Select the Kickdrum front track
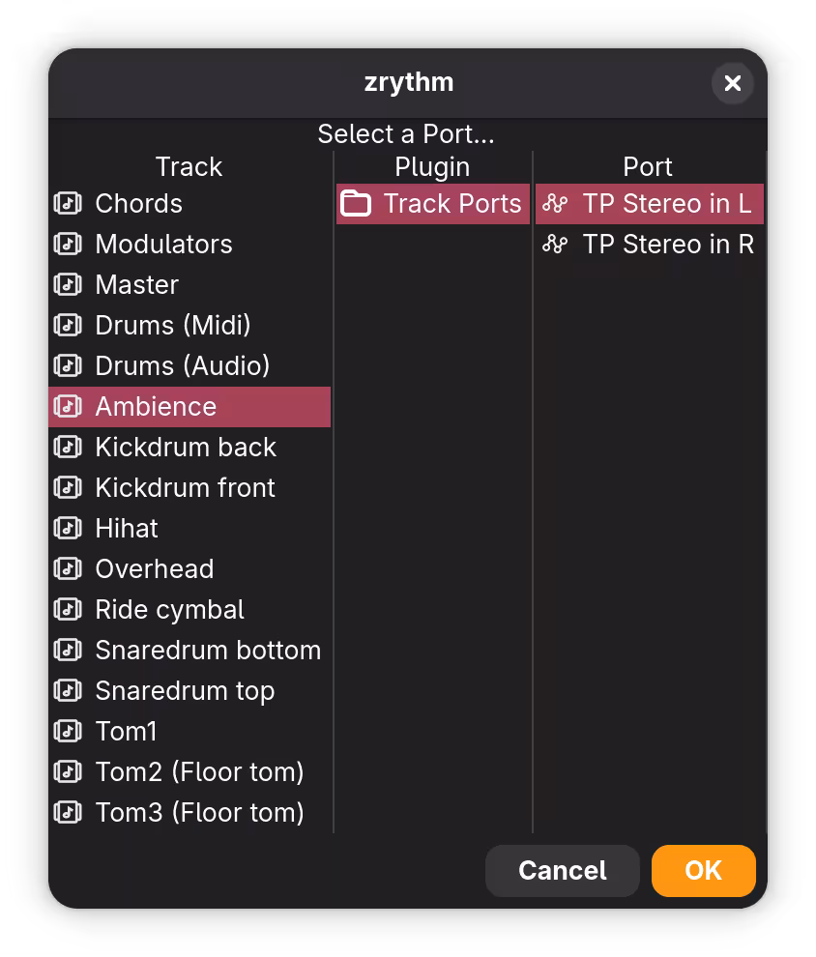This screenshot has height=957, width=816. pos(184,487)
